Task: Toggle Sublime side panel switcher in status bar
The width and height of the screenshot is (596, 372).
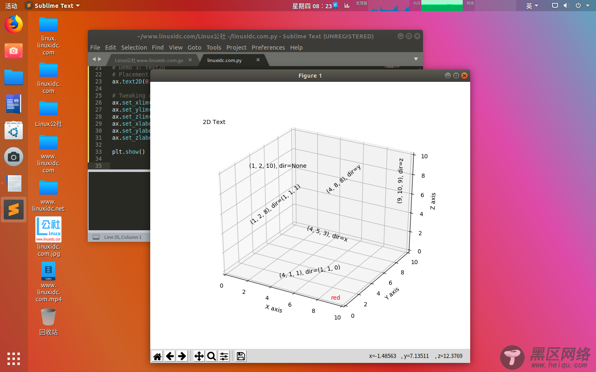Action: coord(96,237)
